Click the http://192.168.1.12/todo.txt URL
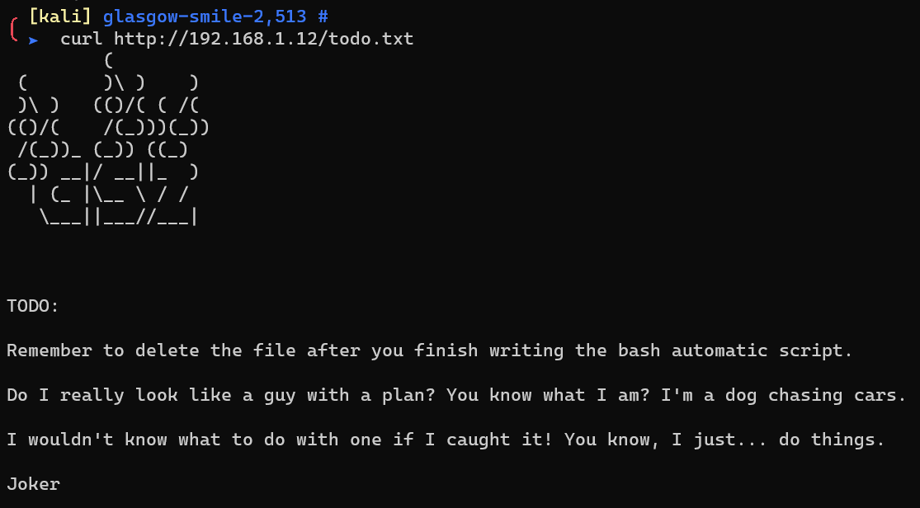This screenshot has height=508, width=920. coord(263,39)
